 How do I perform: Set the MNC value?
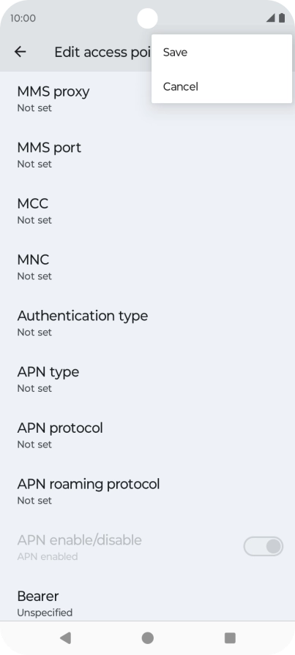(147, 268)
